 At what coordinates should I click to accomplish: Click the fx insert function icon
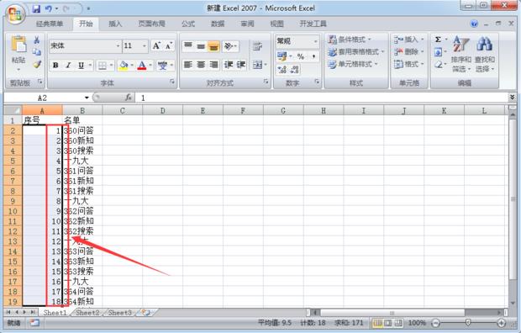[128, 98]
